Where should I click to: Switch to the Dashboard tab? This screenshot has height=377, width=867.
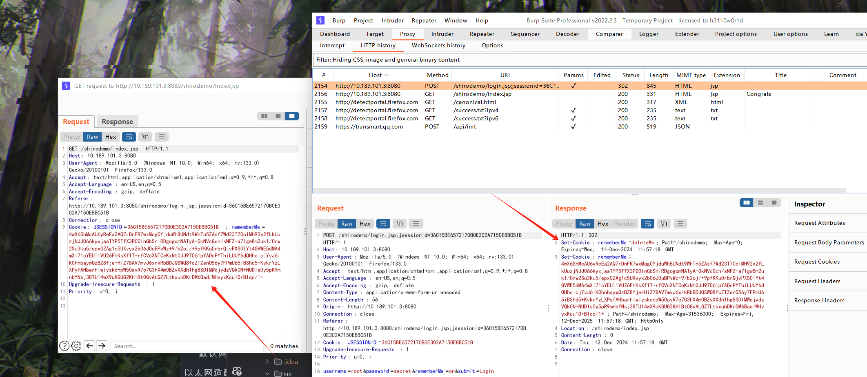[x=335, y=34]
